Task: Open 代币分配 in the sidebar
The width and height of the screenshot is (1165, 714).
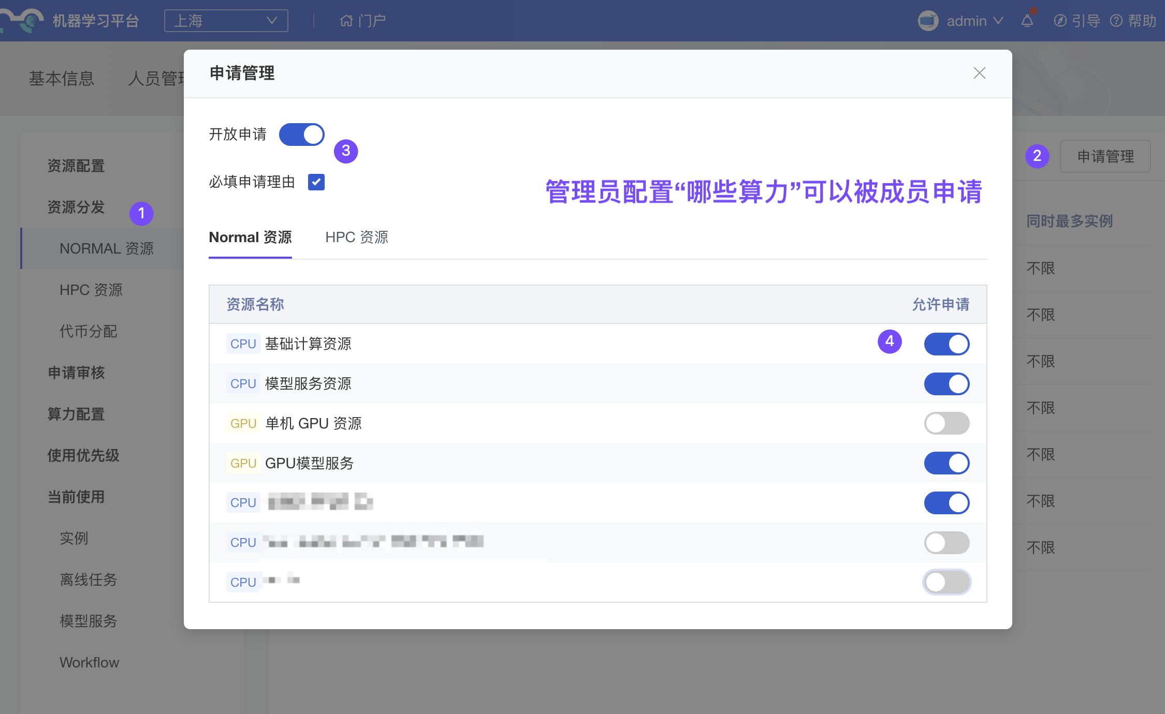Action: click(88, 331)
